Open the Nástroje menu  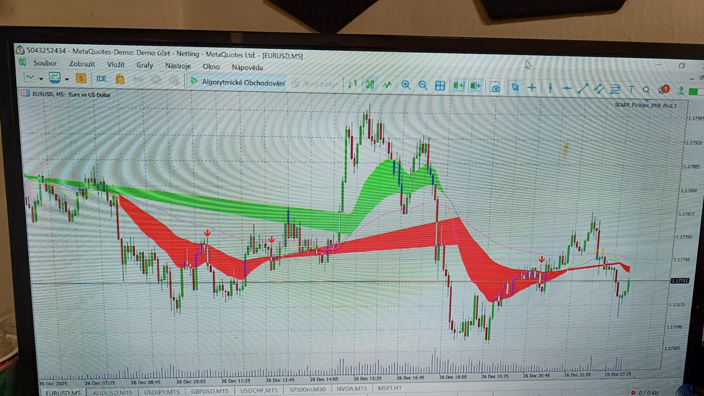tap(178, 66)
